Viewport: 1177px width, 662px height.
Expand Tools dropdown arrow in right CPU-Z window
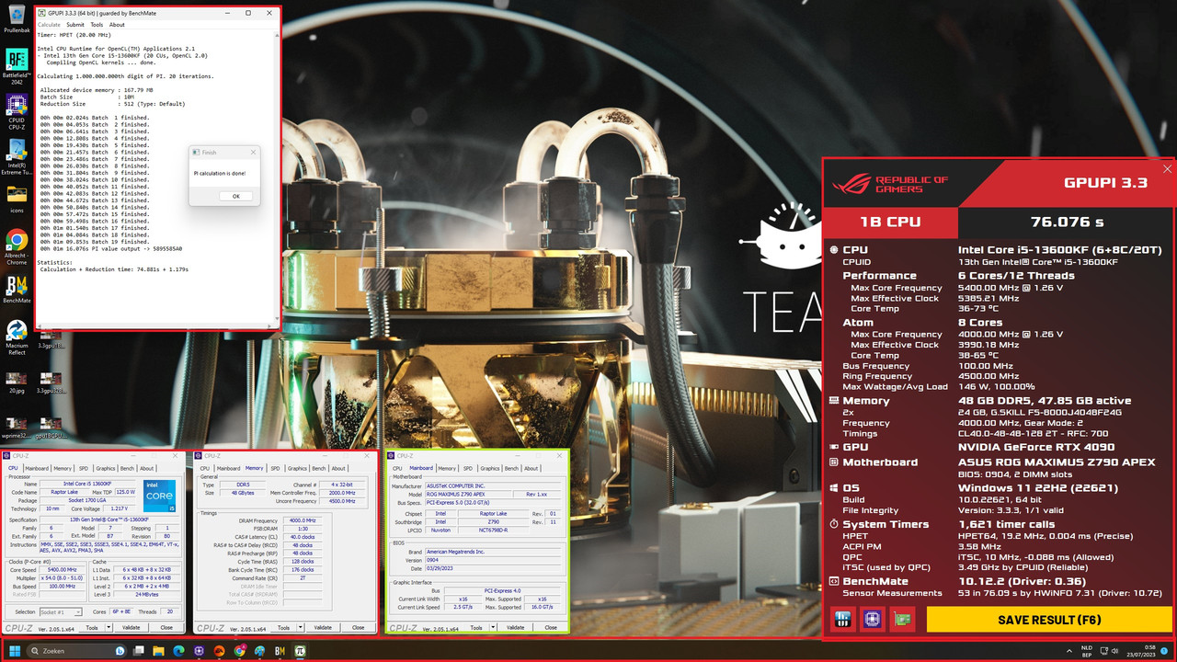(494, 628)
